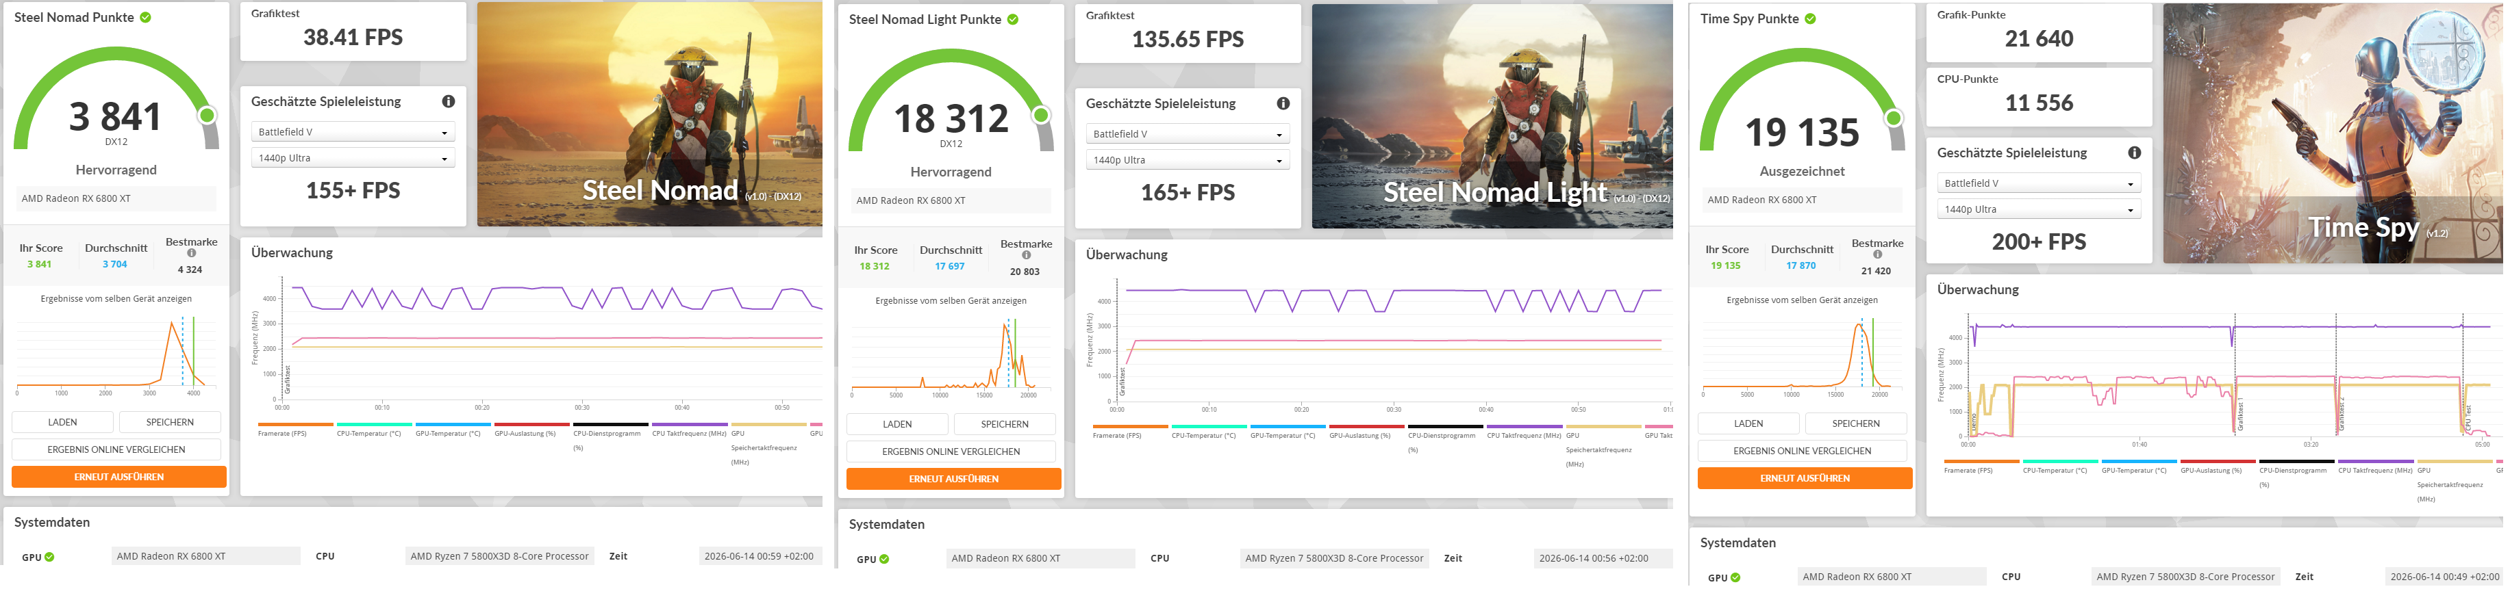Click LADEN button in Time Spy panel
The height and width of the screenshot is (589, 2510).
point(1749,423)
